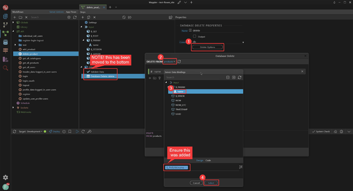Open the products table dropdown
This screenshot has width=353, height=191.
point(169,62)
